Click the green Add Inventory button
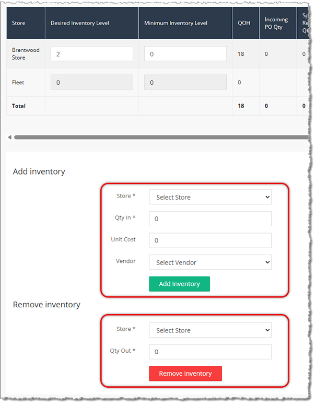This screenshot has height=405, width=316. (180, 284)
